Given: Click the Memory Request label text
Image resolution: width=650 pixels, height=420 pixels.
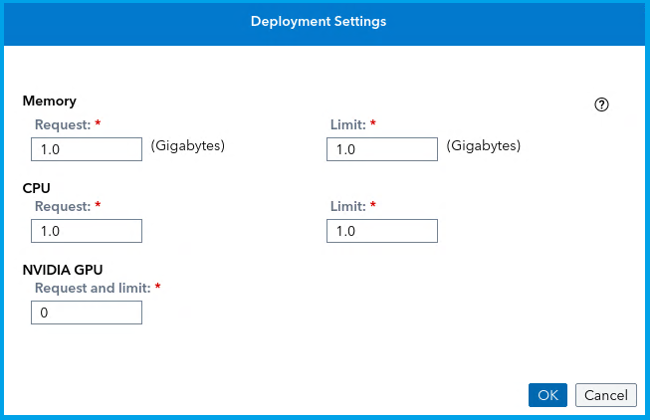Looking at the screenshot, I should (62, 124).
